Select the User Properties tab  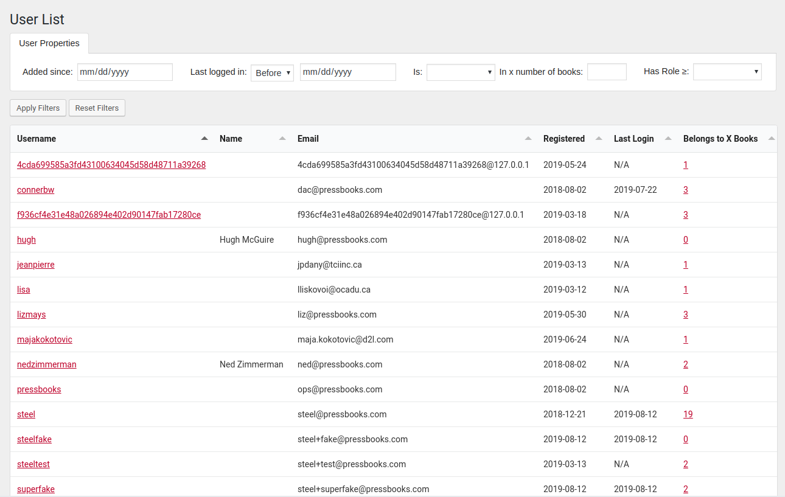coord(49,43)
